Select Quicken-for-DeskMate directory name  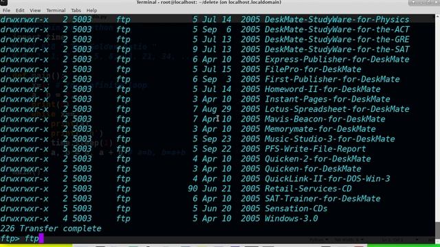pos(313,169)
